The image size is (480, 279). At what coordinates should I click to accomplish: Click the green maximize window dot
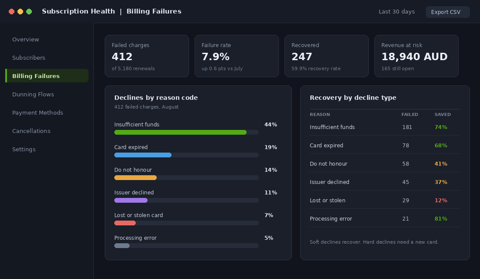coord(29,12)
